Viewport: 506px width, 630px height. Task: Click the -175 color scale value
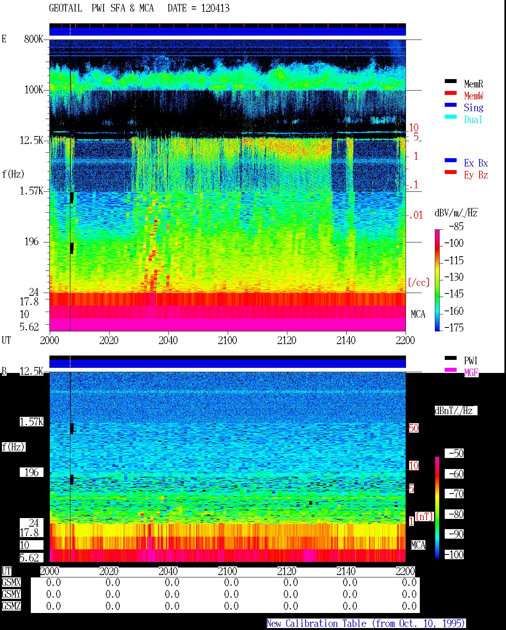click(454, 327)
